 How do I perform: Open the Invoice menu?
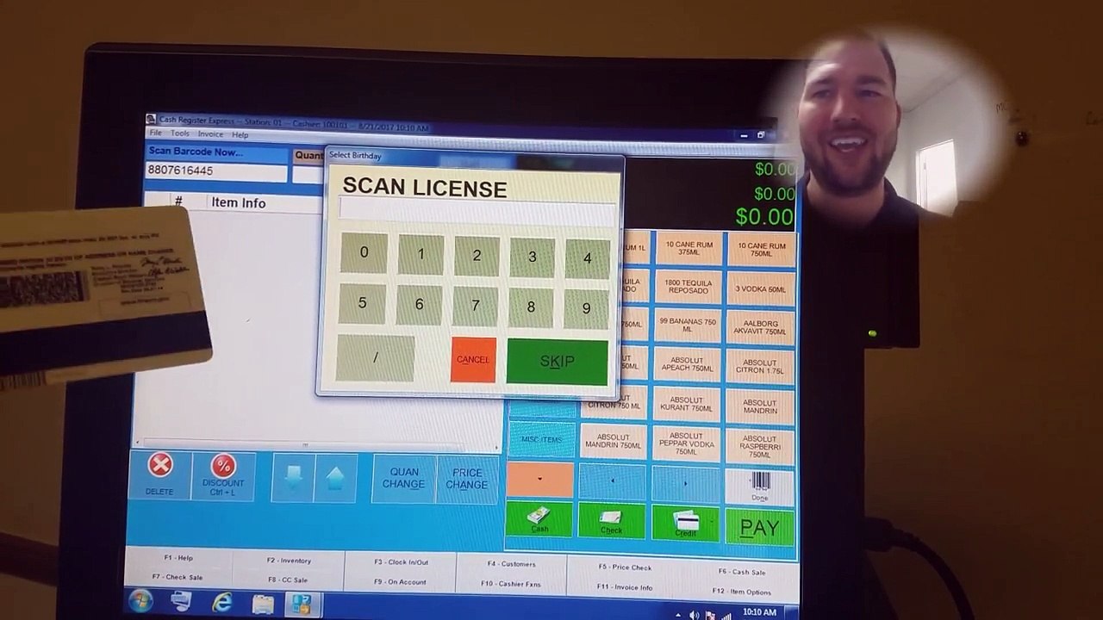coord(210,134)
